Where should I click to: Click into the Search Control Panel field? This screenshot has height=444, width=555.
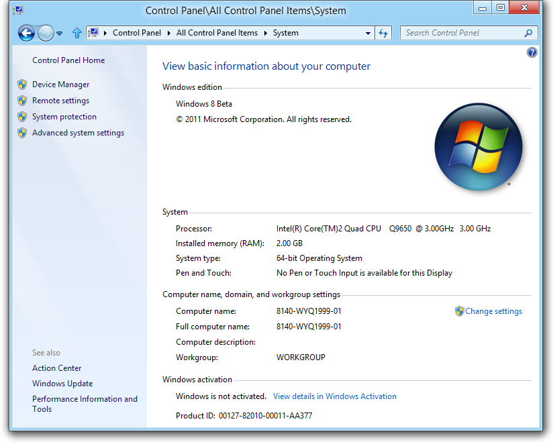[x=462, y=33]
